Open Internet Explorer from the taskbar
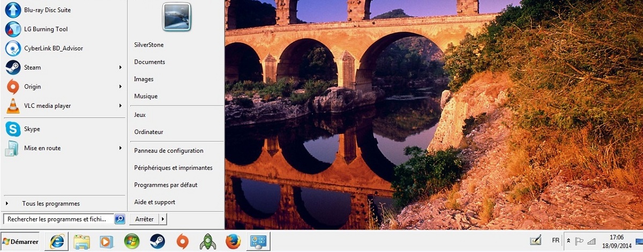Viewport: 643px width, 252px height. (56, 242)
